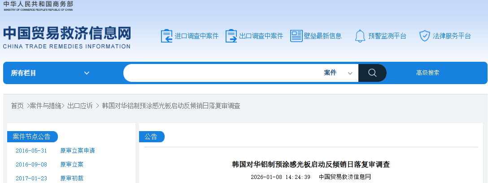Screen dimensions: 488x183
Task: Click CHINA TRADE REMEDIES INFORMATION subtitle
Action: click(x=66, y=47)
